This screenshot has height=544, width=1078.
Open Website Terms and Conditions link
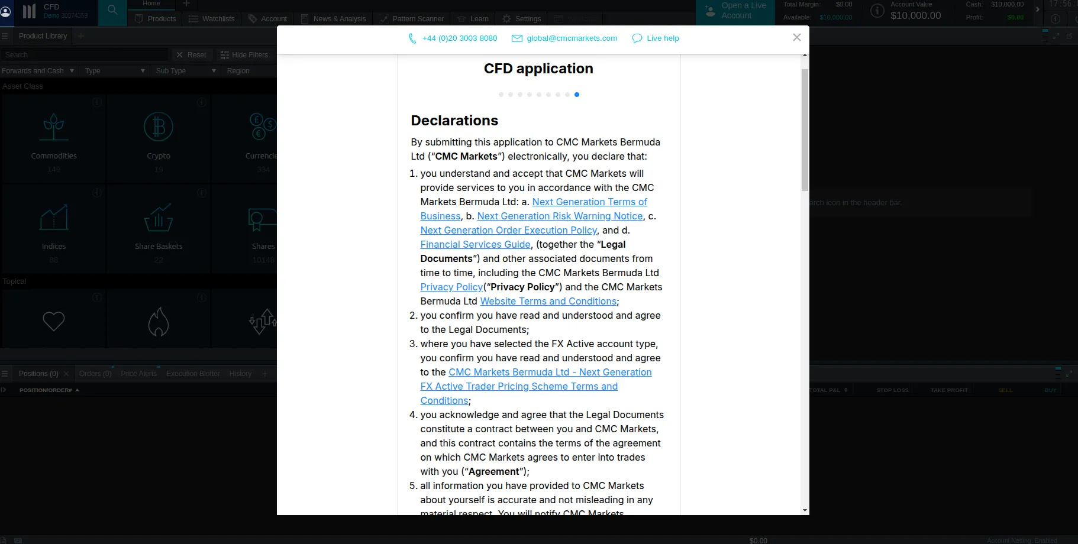pos(548,302)
